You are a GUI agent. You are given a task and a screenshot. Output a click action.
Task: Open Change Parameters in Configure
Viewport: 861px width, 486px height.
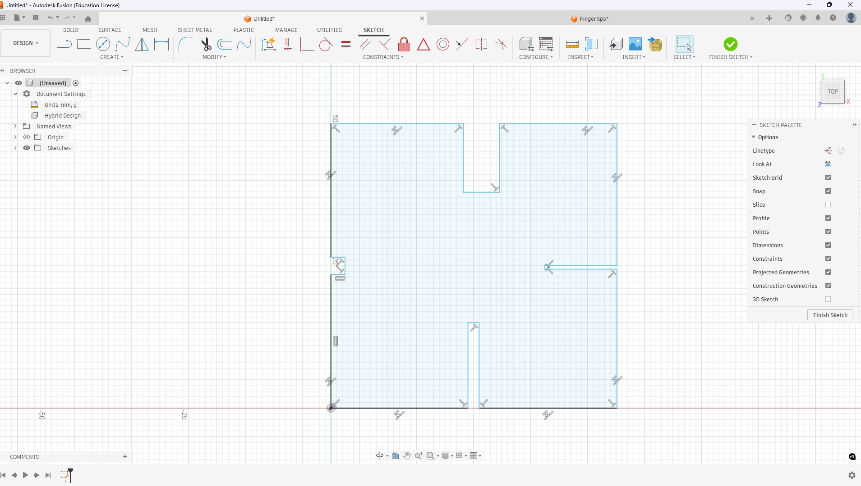[546, 44]
